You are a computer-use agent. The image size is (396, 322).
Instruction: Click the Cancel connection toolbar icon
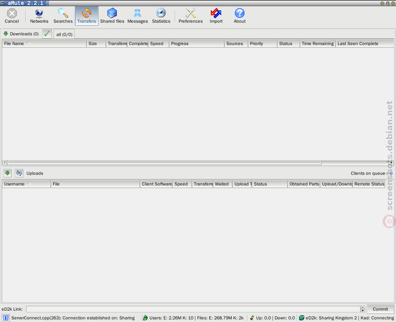point(12,16)
